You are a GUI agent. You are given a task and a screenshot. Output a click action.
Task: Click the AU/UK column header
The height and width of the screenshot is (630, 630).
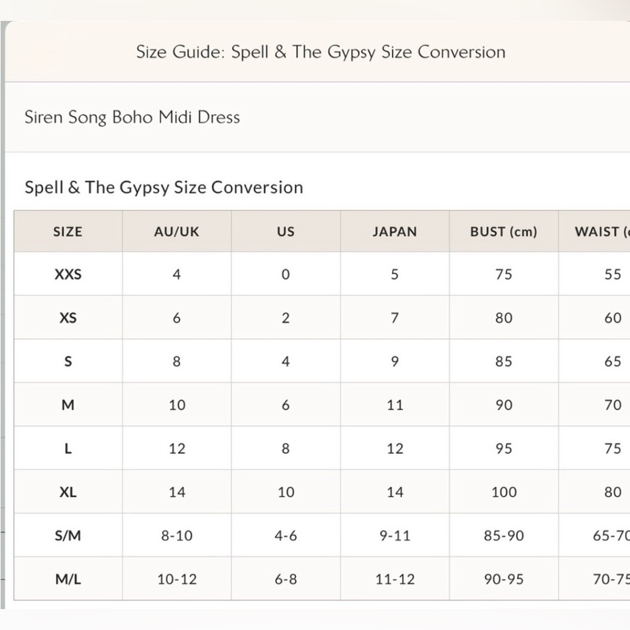coord(177,231)
